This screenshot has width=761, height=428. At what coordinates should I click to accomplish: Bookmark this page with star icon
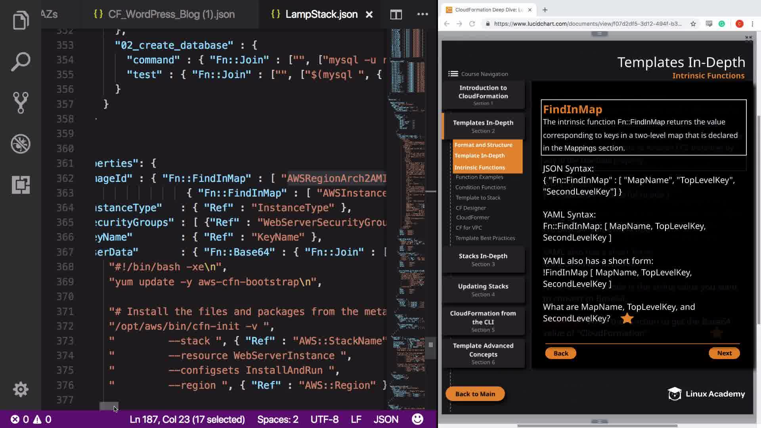pyautogui.click(x=693, y=24)
